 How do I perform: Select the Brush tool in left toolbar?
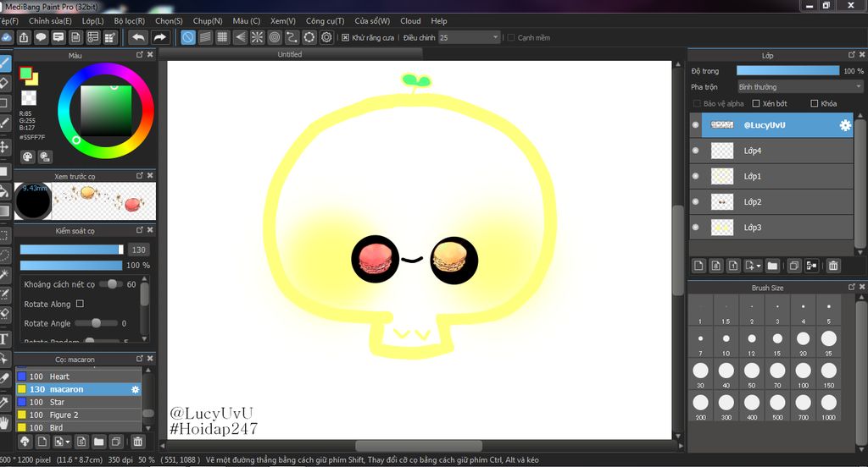click(5, 63)
